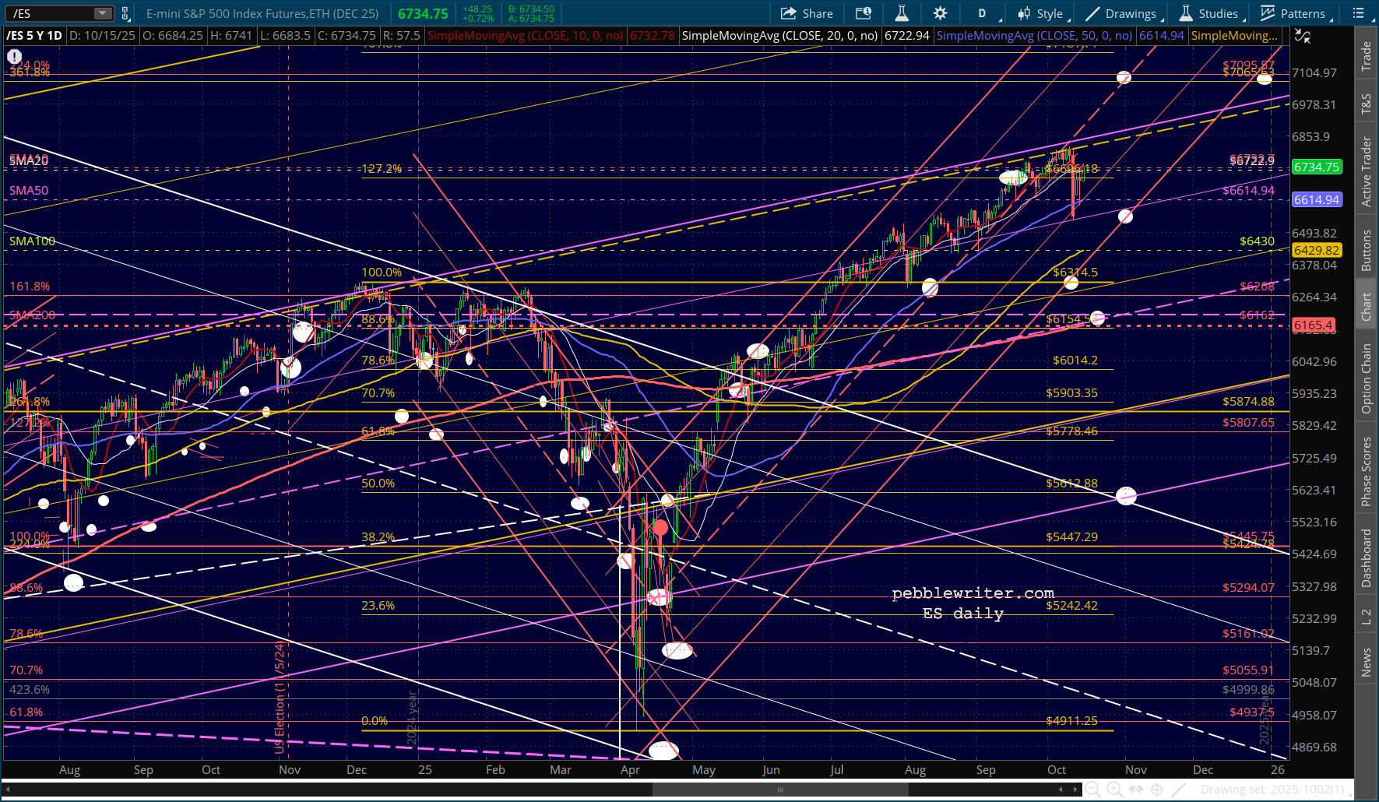Click the yellow 6429.82 bubble on the price axis
The height and width of the screenshot is (802, 1379).
point(1317,251)
